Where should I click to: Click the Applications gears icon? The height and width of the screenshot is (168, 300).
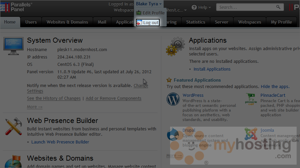pos(175,46)
